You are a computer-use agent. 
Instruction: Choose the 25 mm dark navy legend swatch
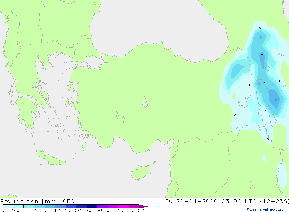[92, 206]
